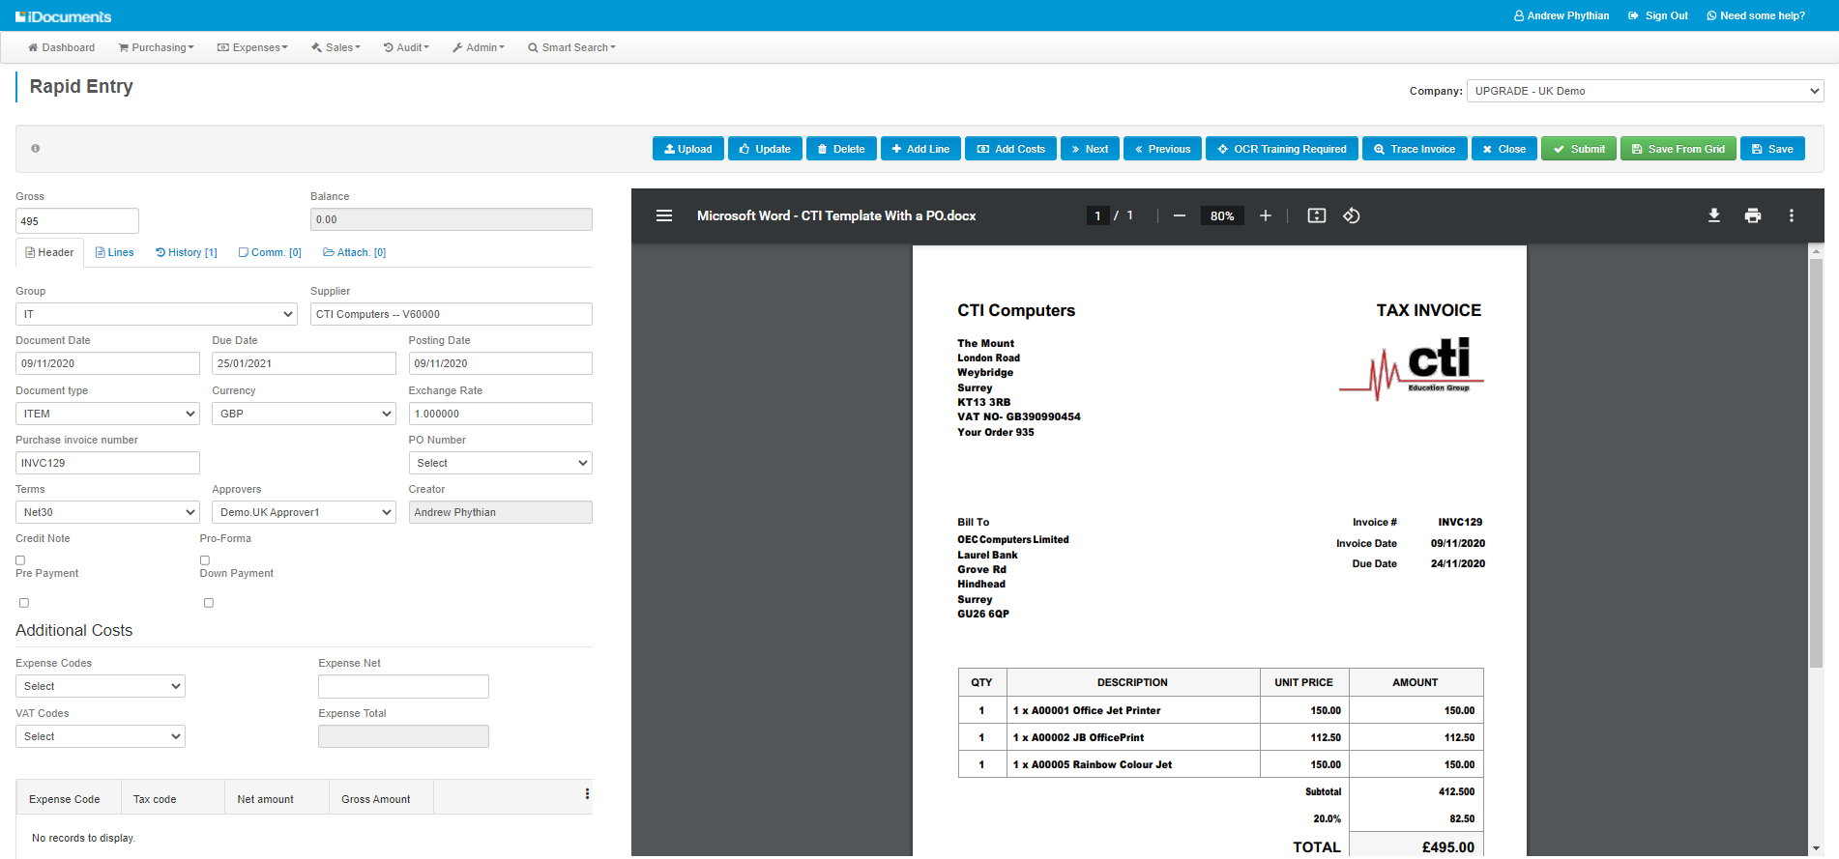1839x859 pixels.
Task: Switch to the History tab
Action: tap(187, 252)
